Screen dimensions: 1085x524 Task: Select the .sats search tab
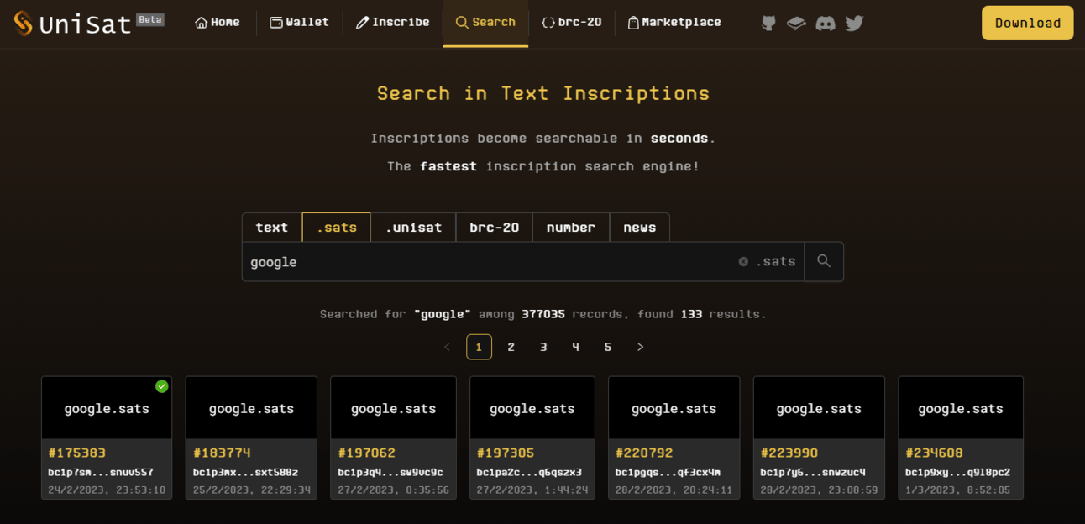click(337, 228)
